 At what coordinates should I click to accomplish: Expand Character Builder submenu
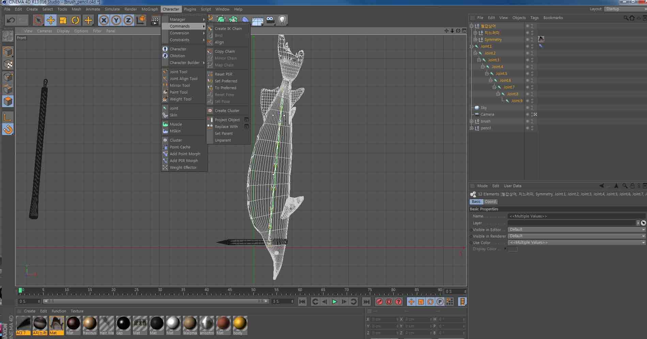[184, 63]
